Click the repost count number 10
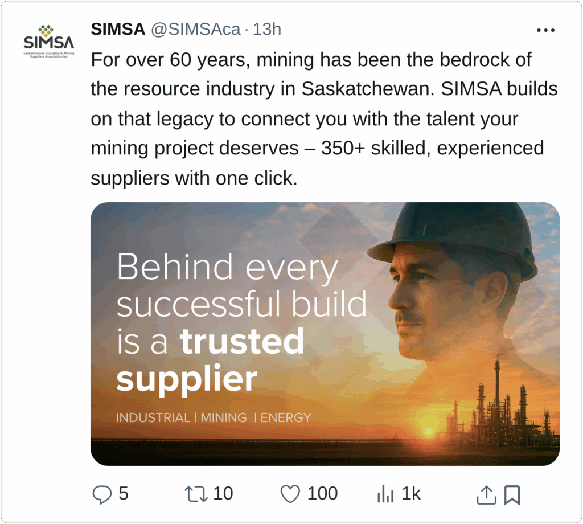Viewport: 583px width, 524px height. click(x=223, y=494)
